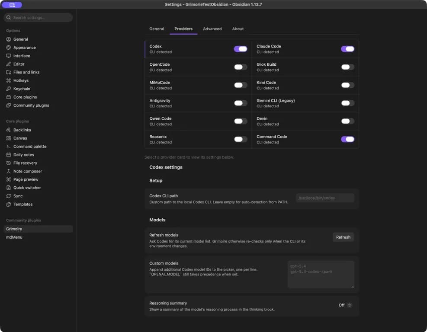Select the Kimi Code provider card name
This screenshot has width=427, height=332.
point(266,83)
